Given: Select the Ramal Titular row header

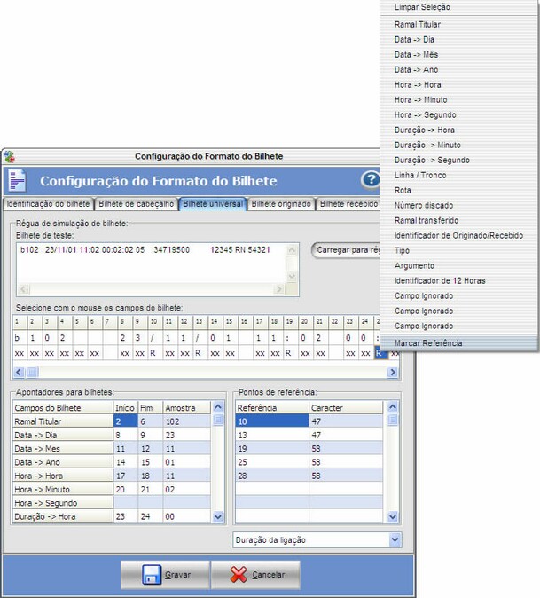Looking at the screenshot, I should tap(63, 421).
